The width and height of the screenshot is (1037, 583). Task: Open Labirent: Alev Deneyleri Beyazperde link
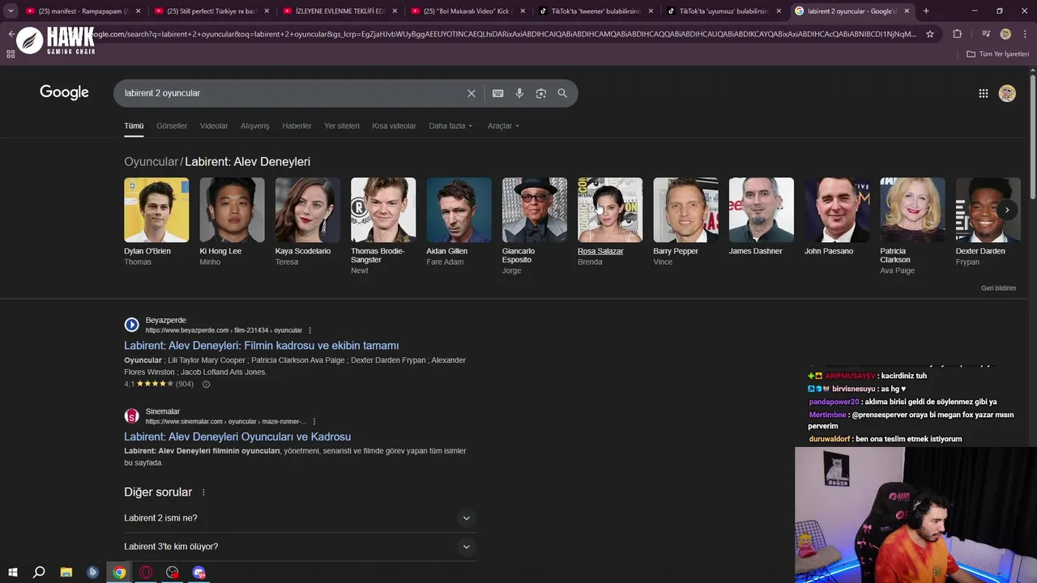(262, 346)
